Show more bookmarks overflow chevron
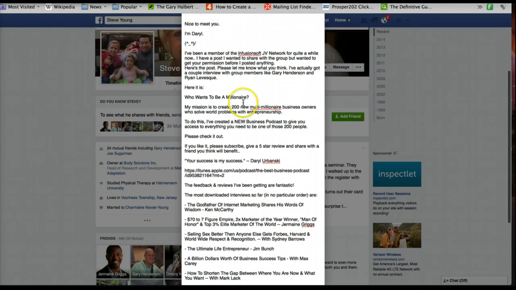 480,7
